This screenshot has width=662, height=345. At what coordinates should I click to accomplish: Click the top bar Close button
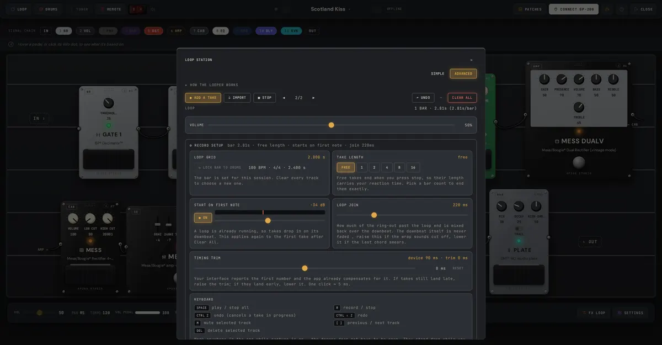tap(643, 9)
